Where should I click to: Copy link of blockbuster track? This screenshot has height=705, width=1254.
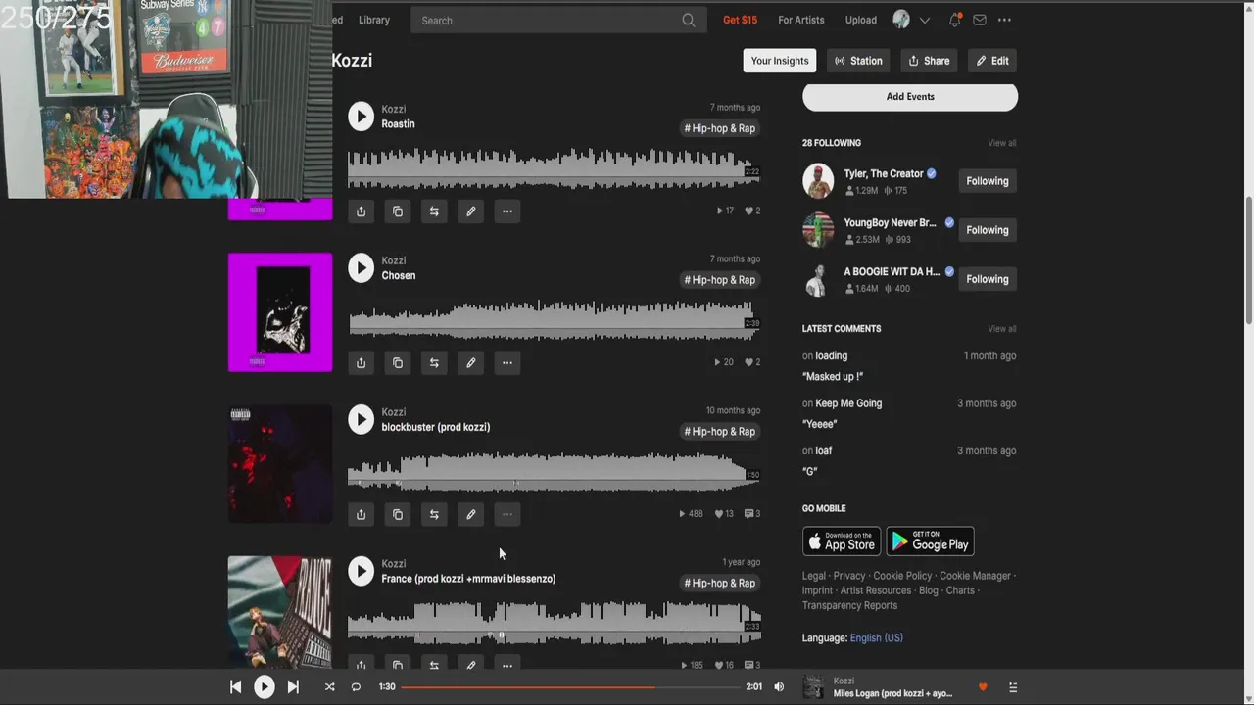pos(397,515)
